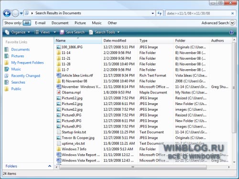This screenshot has height=179, width=239.
Task: Open Music in Favorite Links
Action: (x=16, y=69)
